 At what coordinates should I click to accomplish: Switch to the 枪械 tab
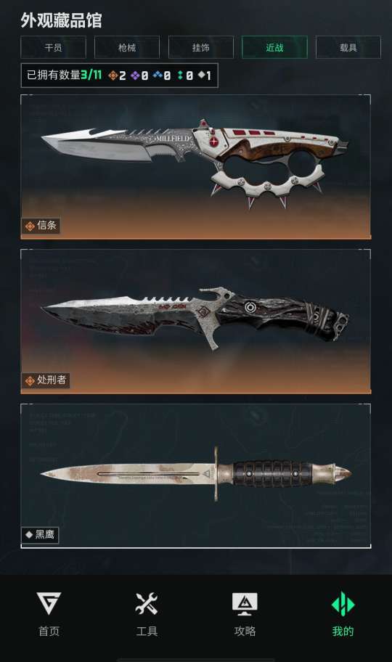pyautogui.click(x=127, y=47)
